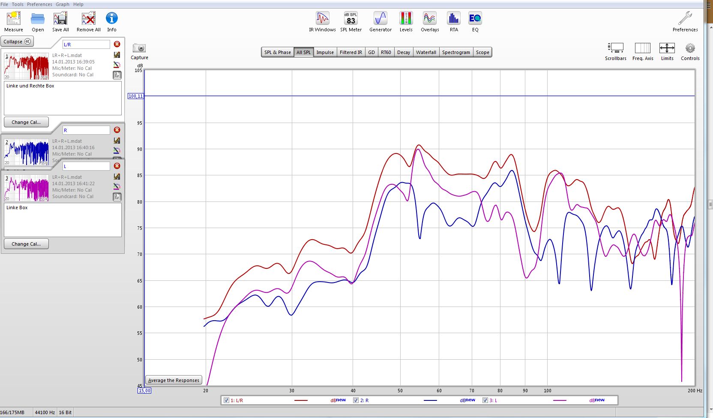Change trace colour of L measurement
This screenshot has width=713, height=418.
[117, 186]
